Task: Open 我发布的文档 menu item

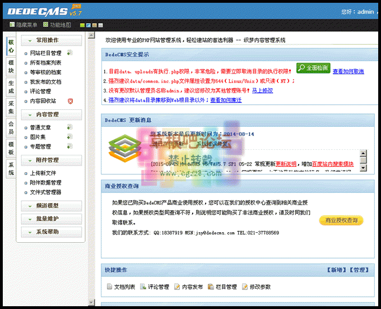Action: (x=45, y=82)
